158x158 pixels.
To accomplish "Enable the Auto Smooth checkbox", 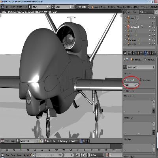I will pyautogui.click(x=124, y=80).
